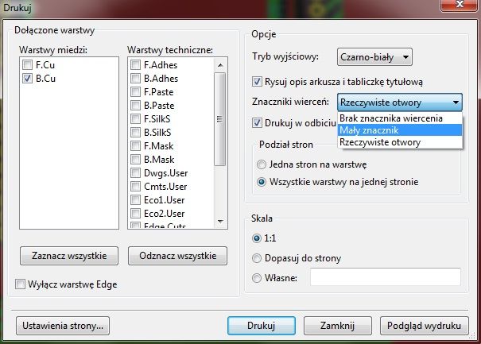Image resolution: width=481 pixels, height=344 pixels.
Task: Click the 'Własne' custom scale input field
Action: coord(386,276)
